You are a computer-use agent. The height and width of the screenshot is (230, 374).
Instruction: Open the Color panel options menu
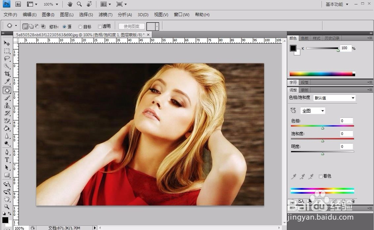[370, 38]
